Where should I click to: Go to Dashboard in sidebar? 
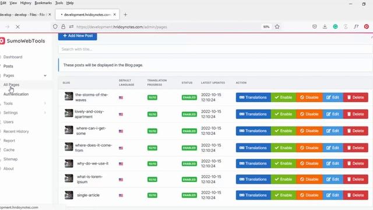[13, 57]
